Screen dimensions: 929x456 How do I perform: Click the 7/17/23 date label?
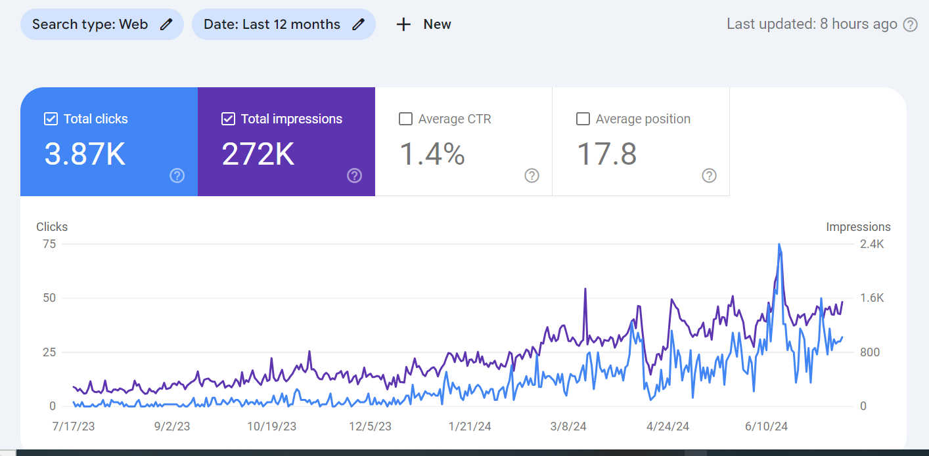point(74,426)
